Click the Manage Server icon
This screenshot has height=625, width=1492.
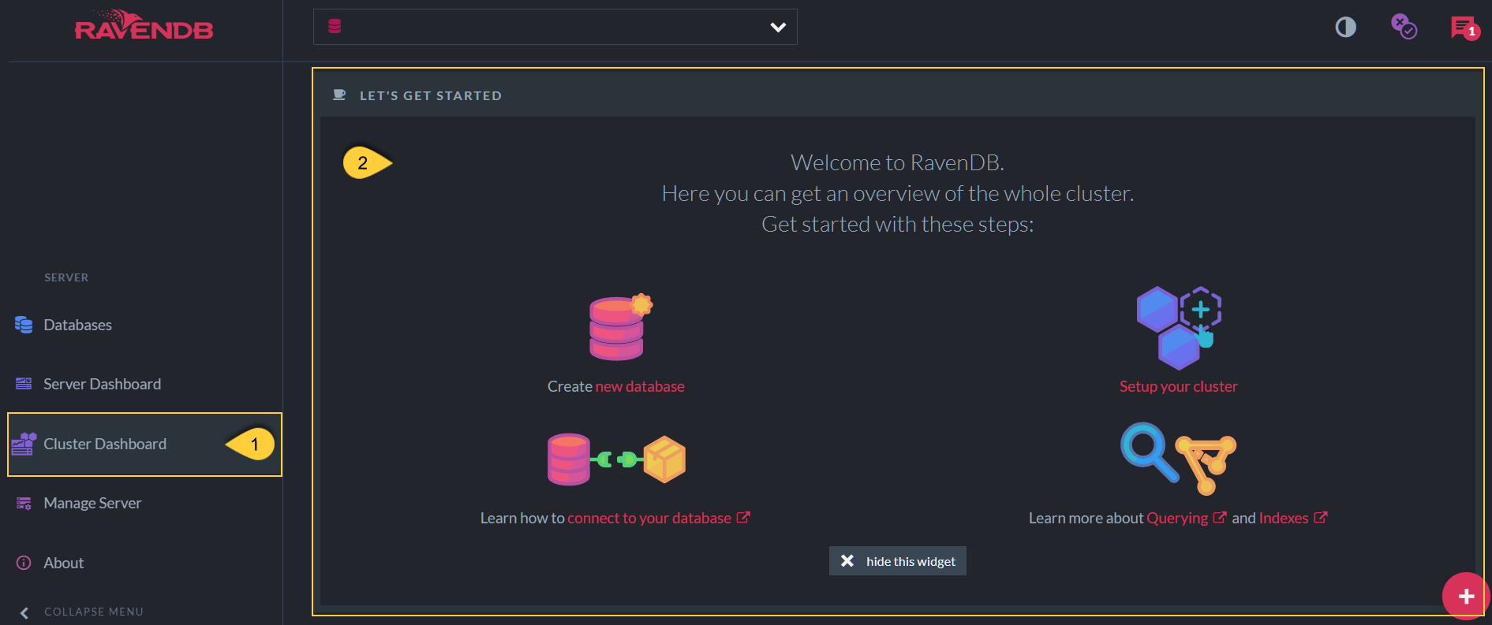click(x=24, y=503)
